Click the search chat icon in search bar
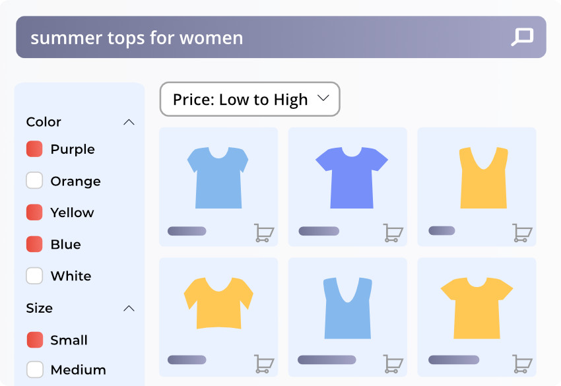The width and height of the screenshot is (561, 386). (x=522, y=37)
